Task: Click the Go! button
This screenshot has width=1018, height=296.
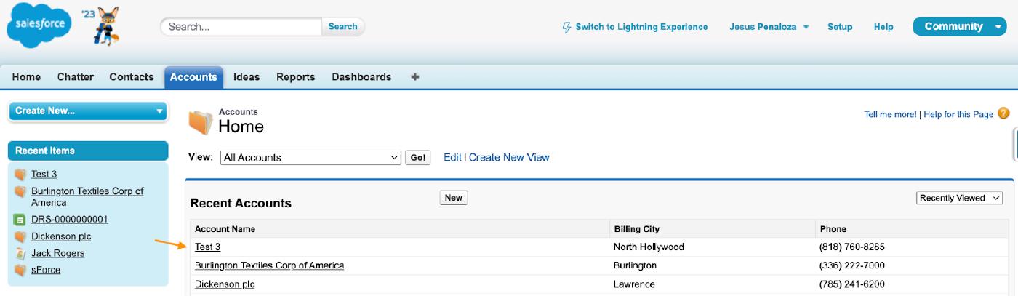Action: [418, 158]
